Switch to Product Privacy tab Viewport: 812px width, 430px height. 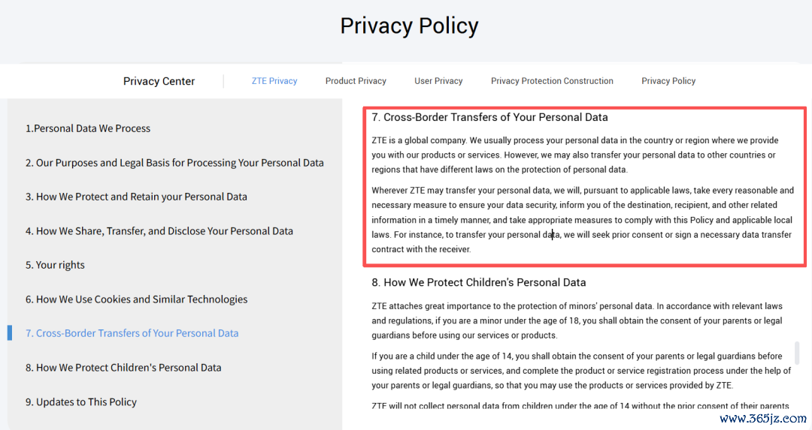coord(356,80)
